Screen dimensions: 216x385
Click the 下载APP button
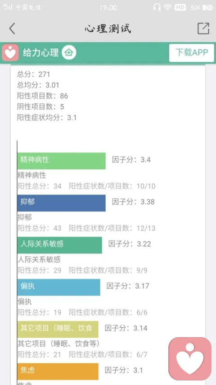[192, 52]
